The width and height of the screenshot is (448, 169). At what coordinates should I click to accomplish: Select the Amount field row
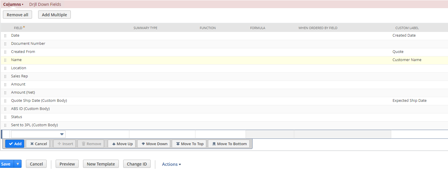click(x=224, y=85)
